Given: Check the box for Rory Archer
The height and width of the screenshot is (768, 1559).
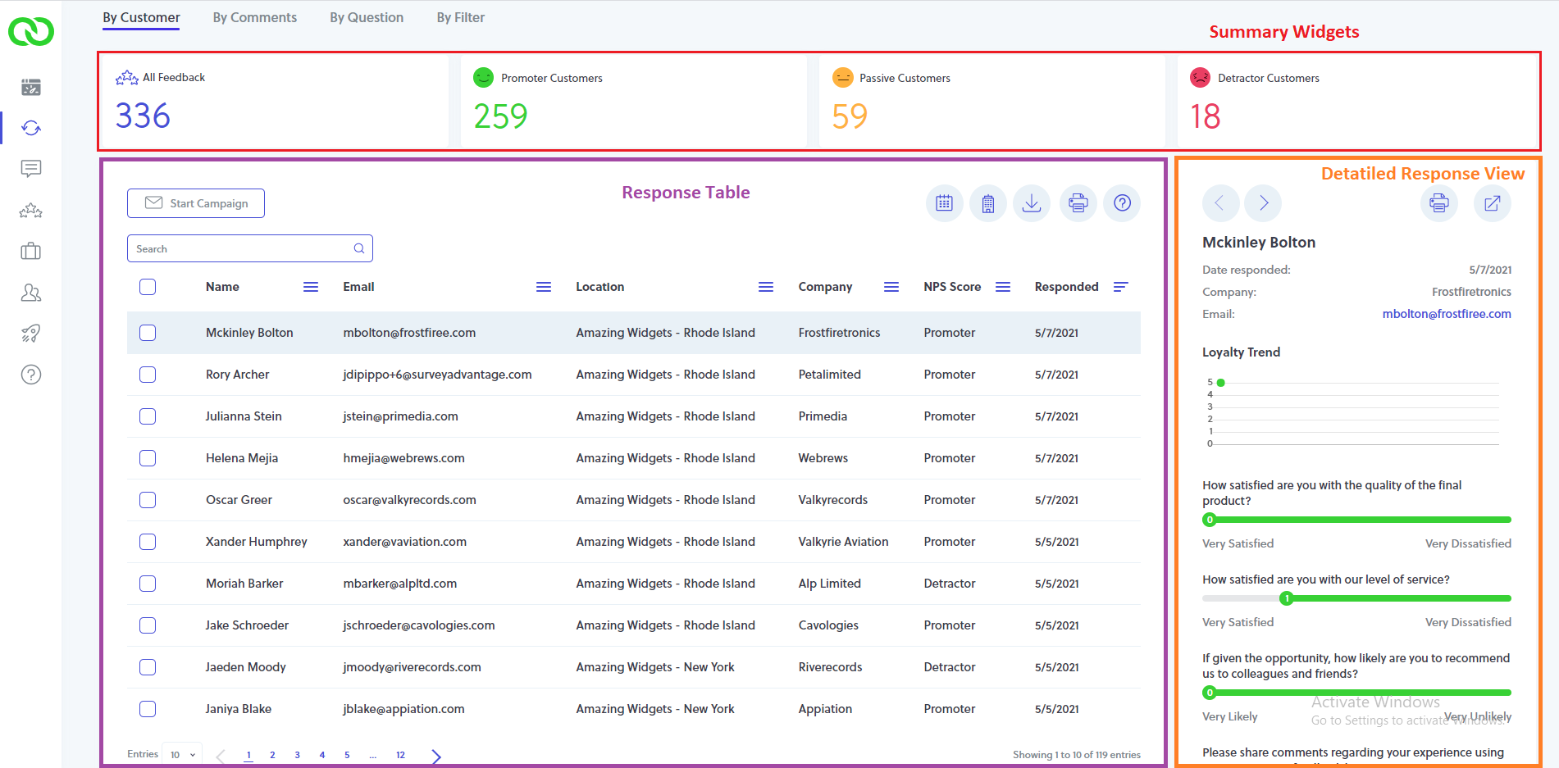Looking at the screenshot, I should pyautogui.click(x=148, y=375).
